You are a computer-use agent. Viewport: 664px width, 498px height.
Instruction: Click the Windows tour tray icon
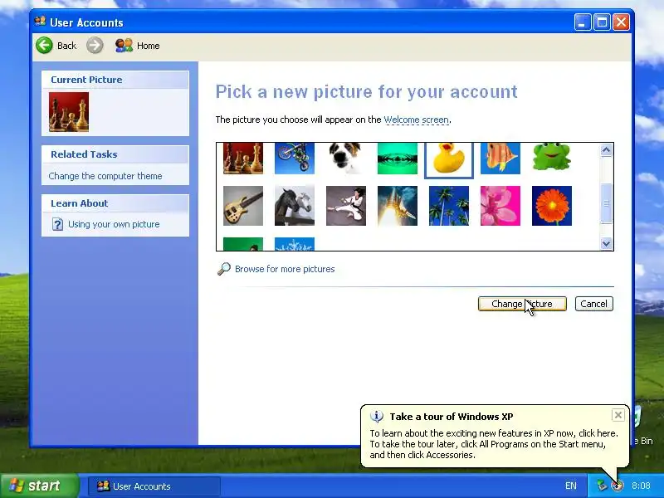pos(618,486)
